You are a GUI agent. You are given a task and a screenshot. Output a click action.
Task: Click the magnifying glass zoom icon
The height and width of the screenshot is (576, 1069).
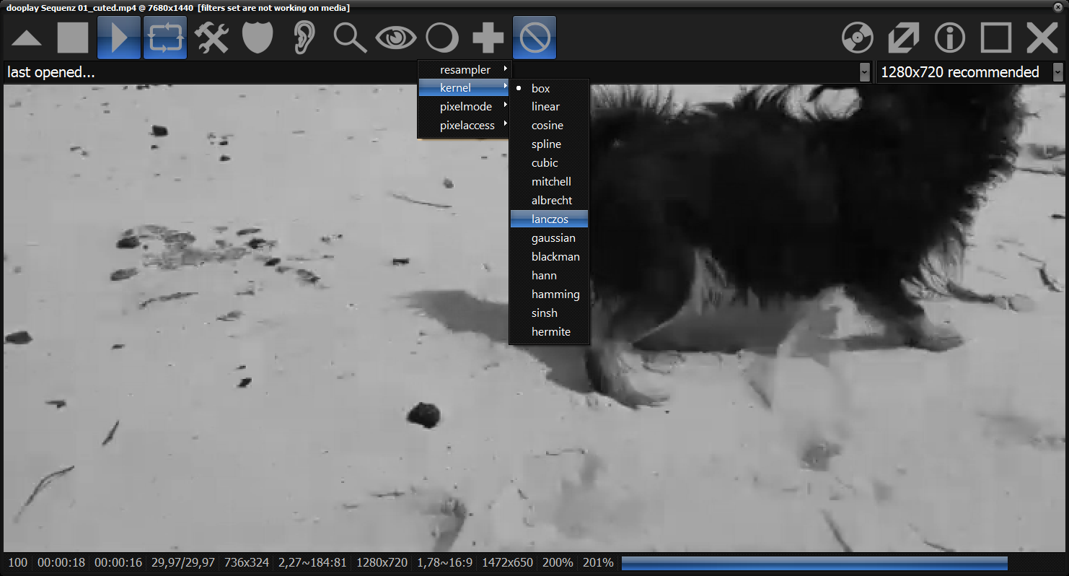point(350,38)
